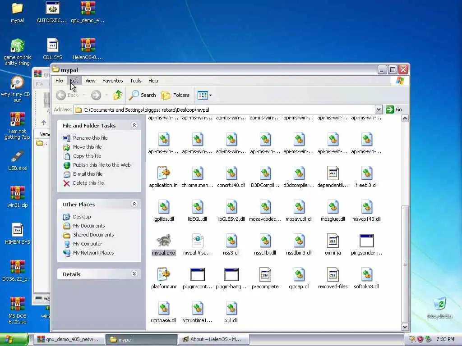
Task: Select the libEGL.dll file icon
Action: (x=197, y=207)
